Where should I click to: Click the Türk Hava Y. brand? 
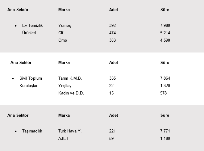(x=70, y=131)
